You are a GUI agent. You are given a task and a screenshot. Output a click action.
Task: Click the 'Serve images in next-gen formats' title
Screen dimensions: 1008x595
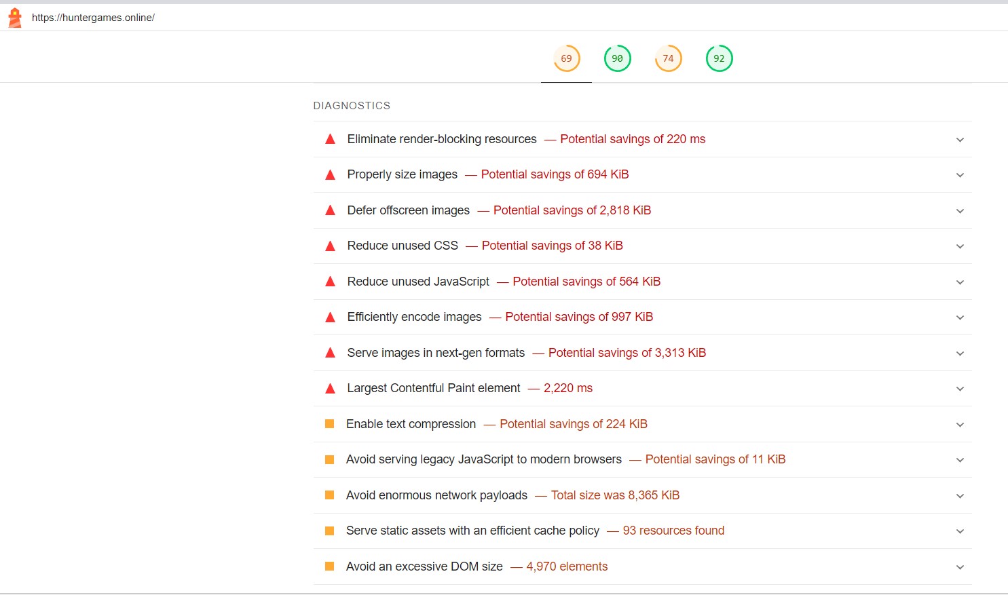(436, 353)
